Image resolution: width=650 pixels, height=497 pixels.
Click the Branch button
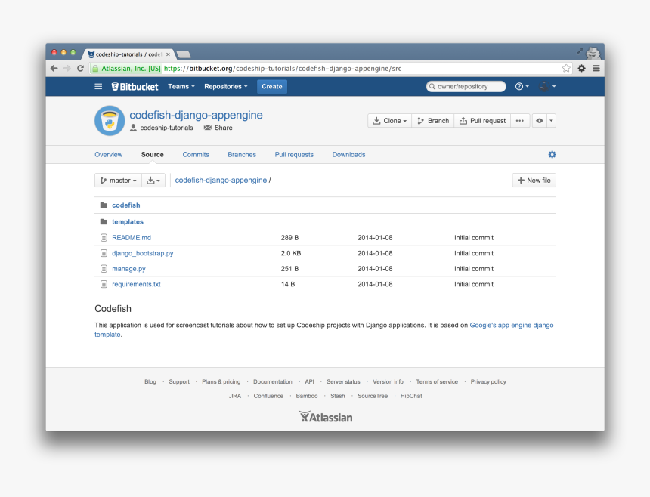pos(433,121)
